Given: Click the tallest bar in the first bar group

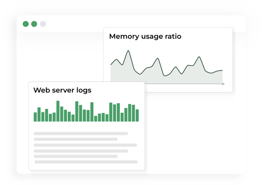Looking at the screenshot, I should (x=58, y=111).
